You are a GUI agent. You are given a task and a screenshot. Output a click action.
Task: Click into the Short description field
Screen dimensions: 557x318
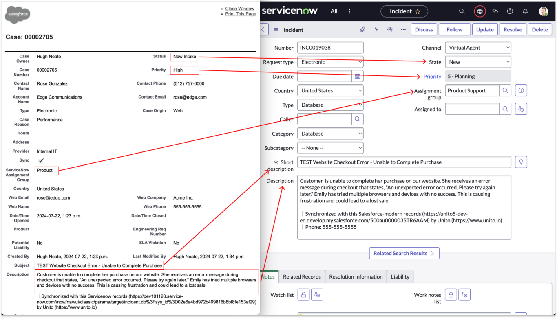pos(404,162)
